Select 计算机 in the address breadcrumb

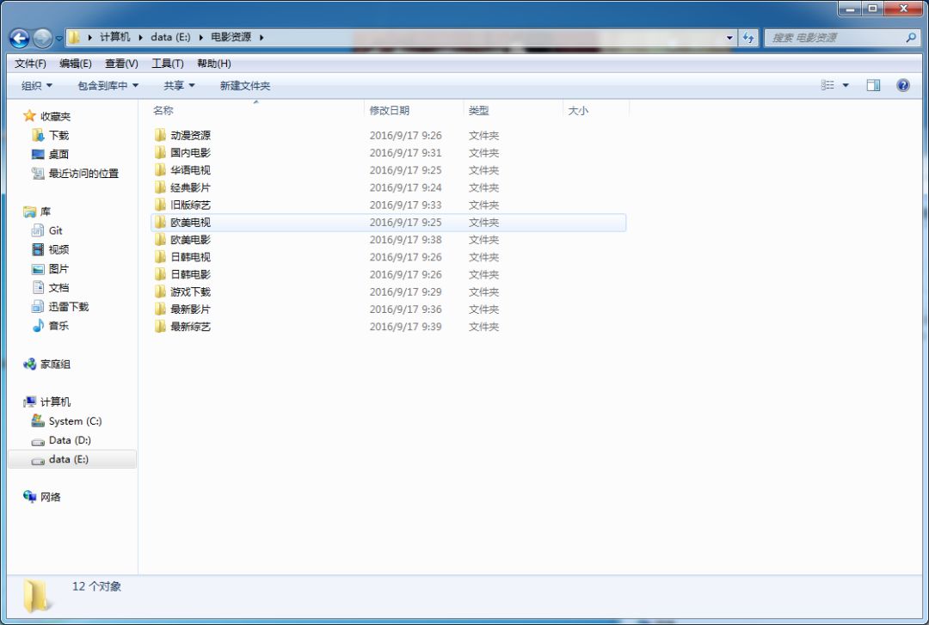(x=114, y=37)
